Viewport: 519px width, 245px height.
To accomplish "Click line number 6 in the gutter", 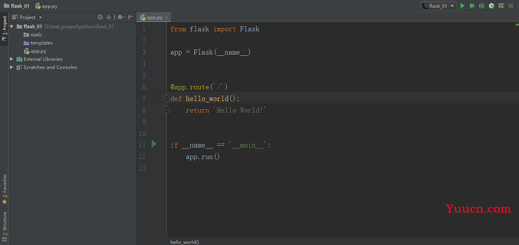I will coord(144,87).
